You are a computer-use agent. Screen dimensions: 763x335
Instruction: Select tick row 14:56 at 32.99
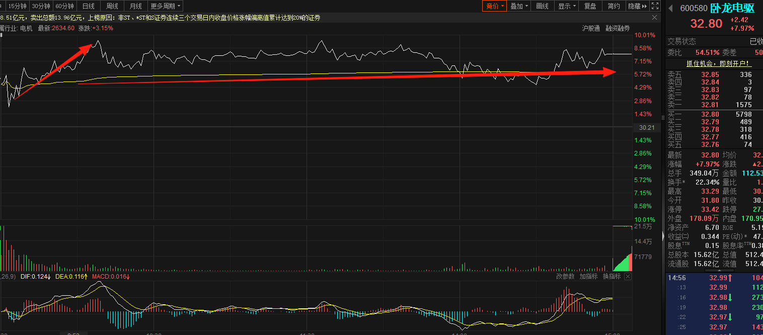point(714,278)
